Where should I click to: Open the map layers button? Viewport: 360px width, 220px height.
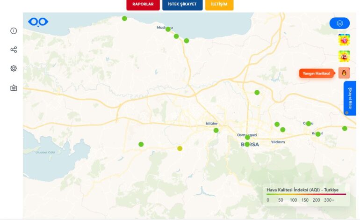click(339, 23)
